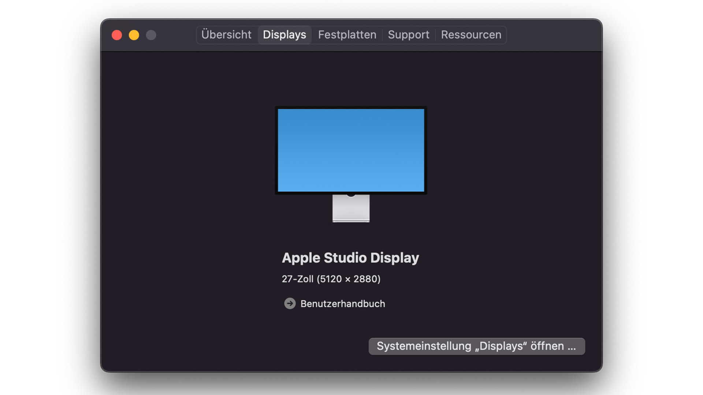Open the Festplatten tab
This screenshot has width=703, height=395.
click(347, 35)
